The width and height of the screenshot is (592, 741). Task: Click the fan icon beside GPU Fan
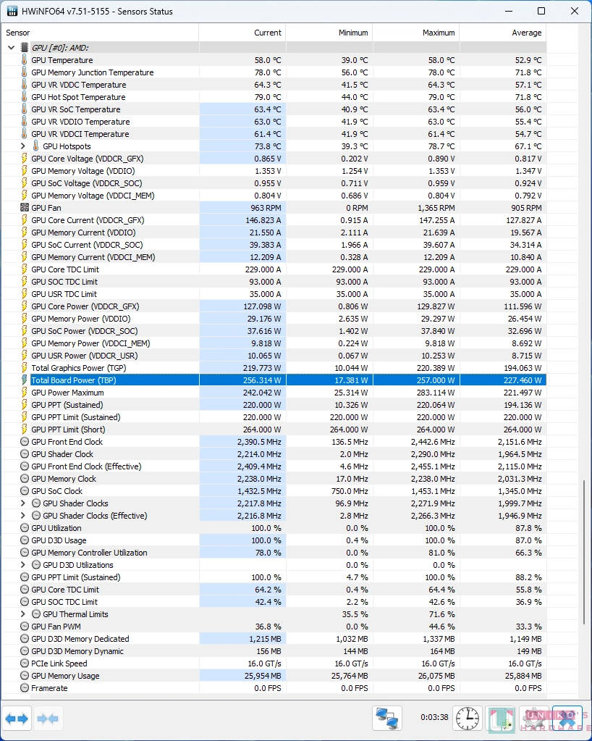[x=25, y=207]
